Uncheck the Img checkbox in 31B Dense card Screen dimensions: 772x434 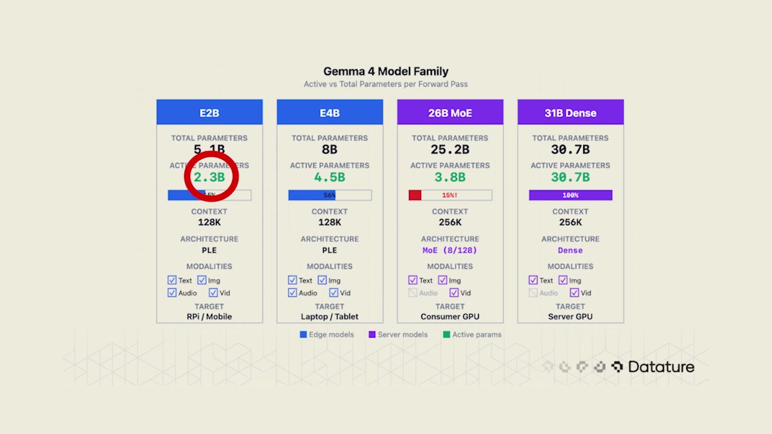click(563, 280)
